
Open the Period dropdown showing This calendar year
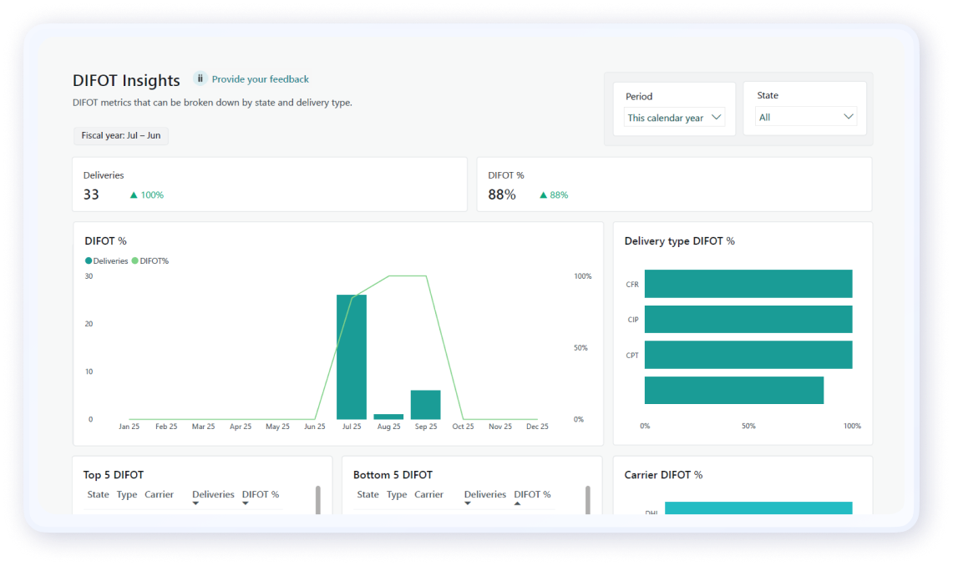(673, 118)
